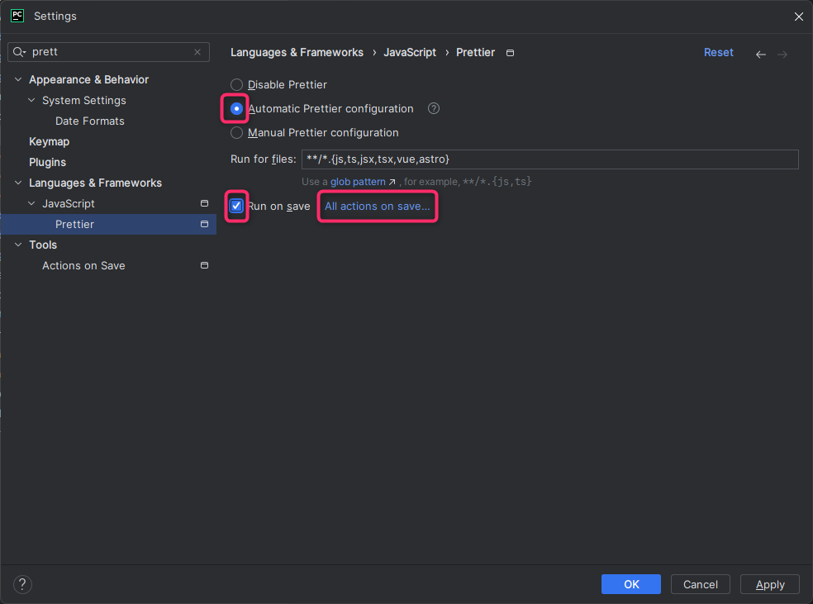
Task: Click PyCharm logo in title bar
Action: pos(17,16)
